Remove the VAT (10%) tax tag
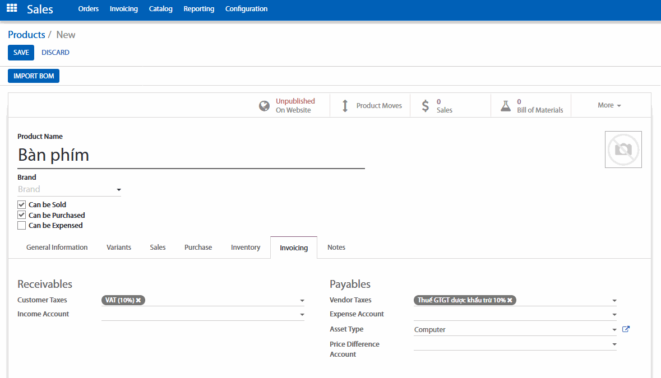This screenshot has height=378, width=661. 138,300
